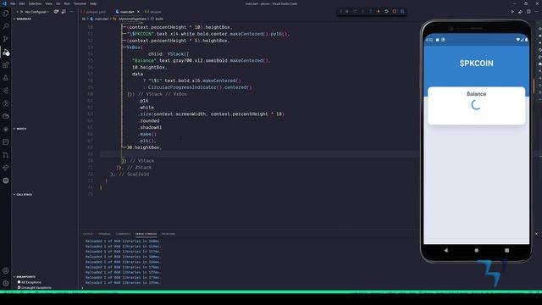This screenshot has height=305, width=542.
Task: Open the Manage gear icon
Action: tap(6, 284)
